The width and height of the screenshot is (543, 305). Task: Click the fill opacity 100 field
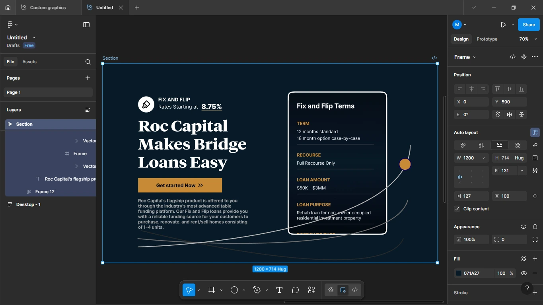point(501,273)
